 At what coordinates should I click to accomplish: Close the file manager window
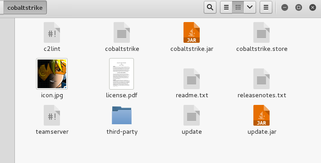312,8
